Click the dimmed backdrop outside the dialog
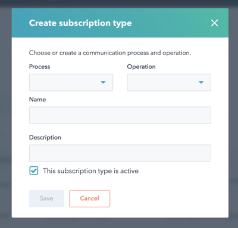This screenshot has height=228, width=238. pos(5,119)
